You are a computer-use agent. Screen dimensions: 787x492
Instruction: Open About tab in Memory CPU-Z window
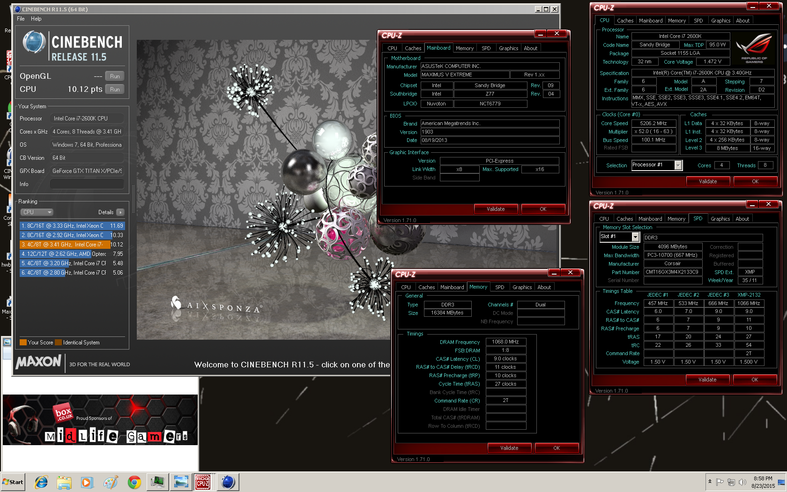pos(544,287)
